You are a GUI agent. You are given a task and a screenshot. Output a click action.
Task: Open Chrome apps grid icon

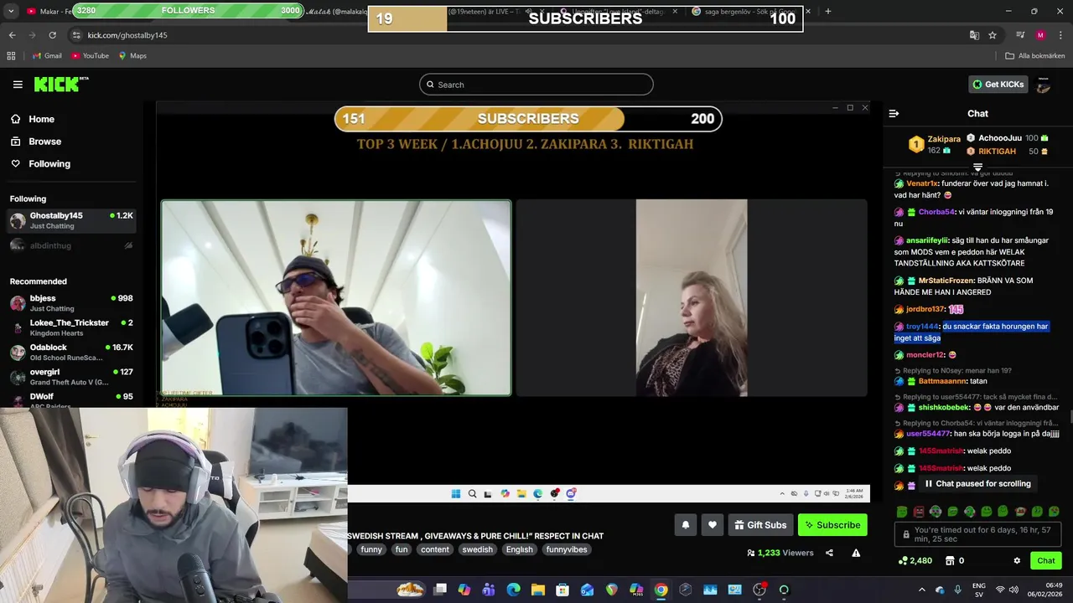click(x=11, y=56)
